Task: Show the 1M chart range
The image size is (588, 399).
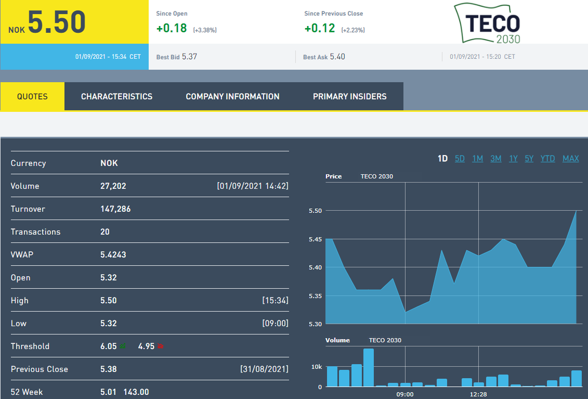Action: coord(477,158)
